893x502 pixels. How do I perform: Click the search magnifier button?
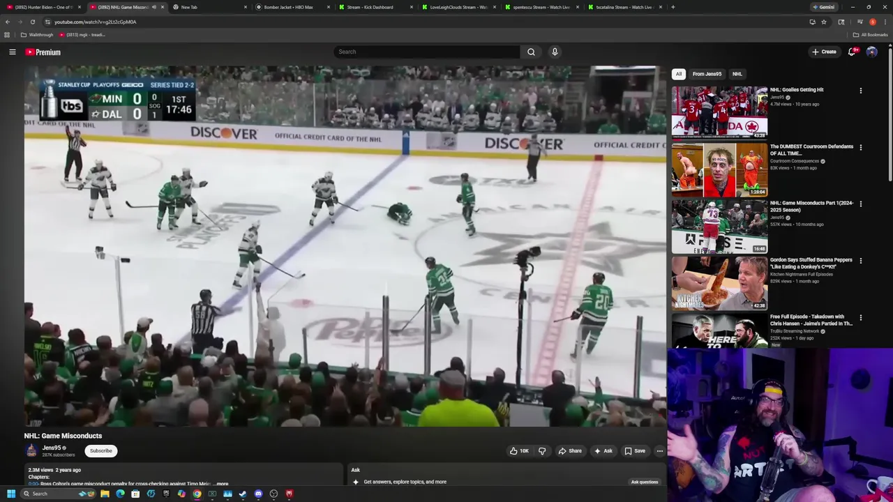point(531,52)
